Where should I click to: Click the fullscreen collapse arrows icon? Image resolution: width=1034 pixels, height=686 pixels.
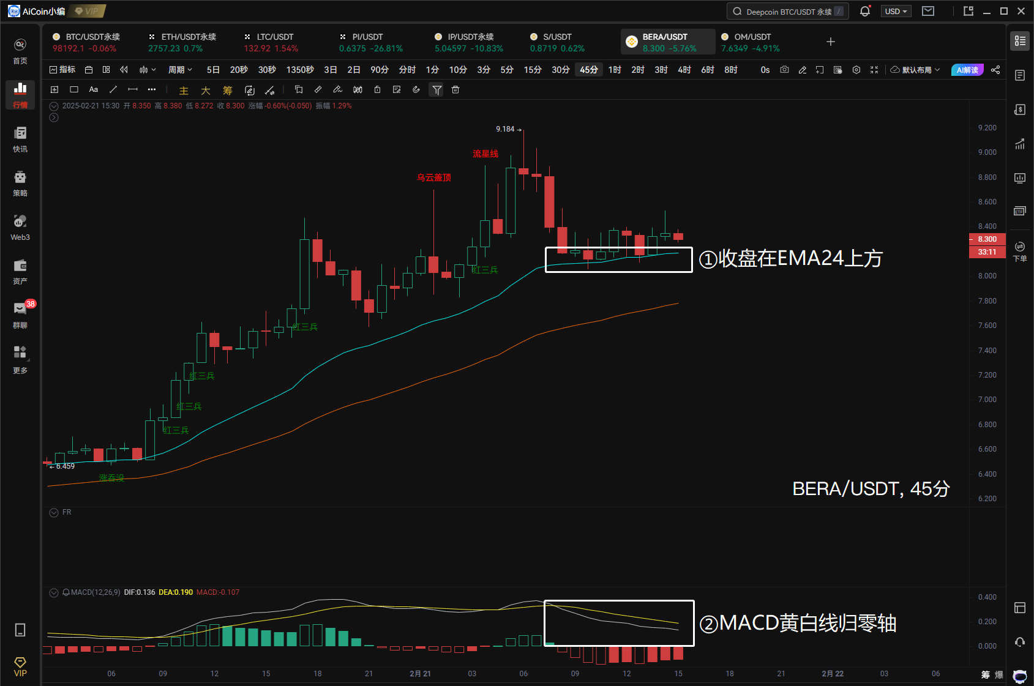[874, 70]
